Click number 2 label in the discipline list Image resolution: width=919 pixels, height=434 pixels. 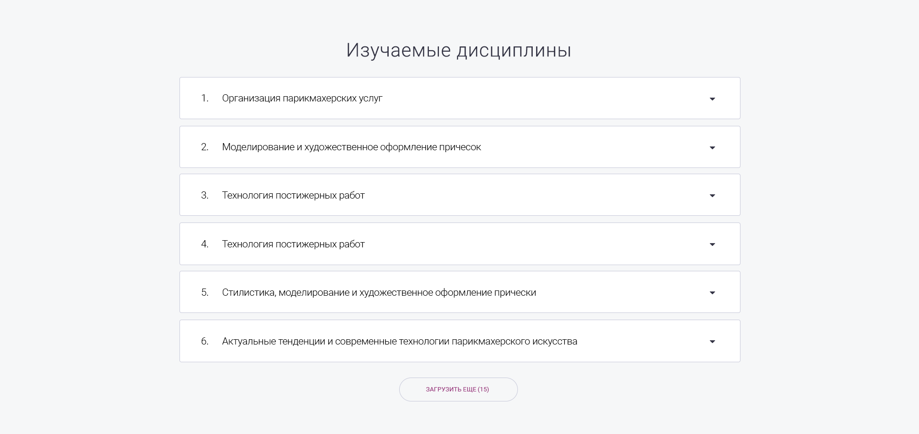pyautogui.click(x=204, y=147)
